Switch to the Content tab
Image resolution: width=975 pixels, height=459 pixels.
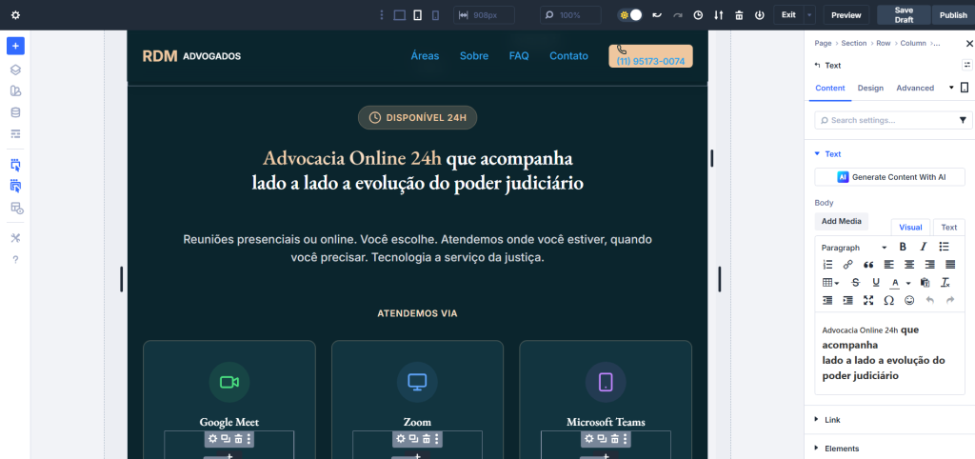pos(830,89)
